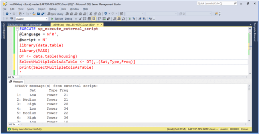Toggle the highlighted Include Actual Execution Plan button

coord(94,19)
